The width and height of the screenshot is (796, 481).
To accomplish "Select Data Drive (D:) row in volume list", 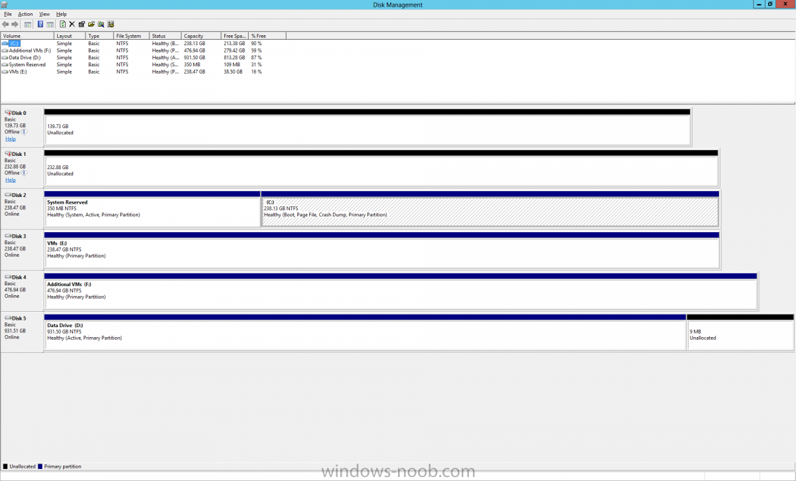I will 25,58.
